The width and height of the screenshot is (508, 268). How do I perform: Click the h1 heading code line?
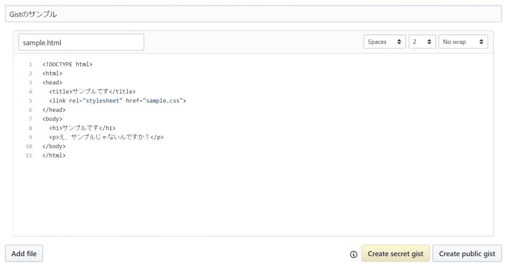(82, 128)
